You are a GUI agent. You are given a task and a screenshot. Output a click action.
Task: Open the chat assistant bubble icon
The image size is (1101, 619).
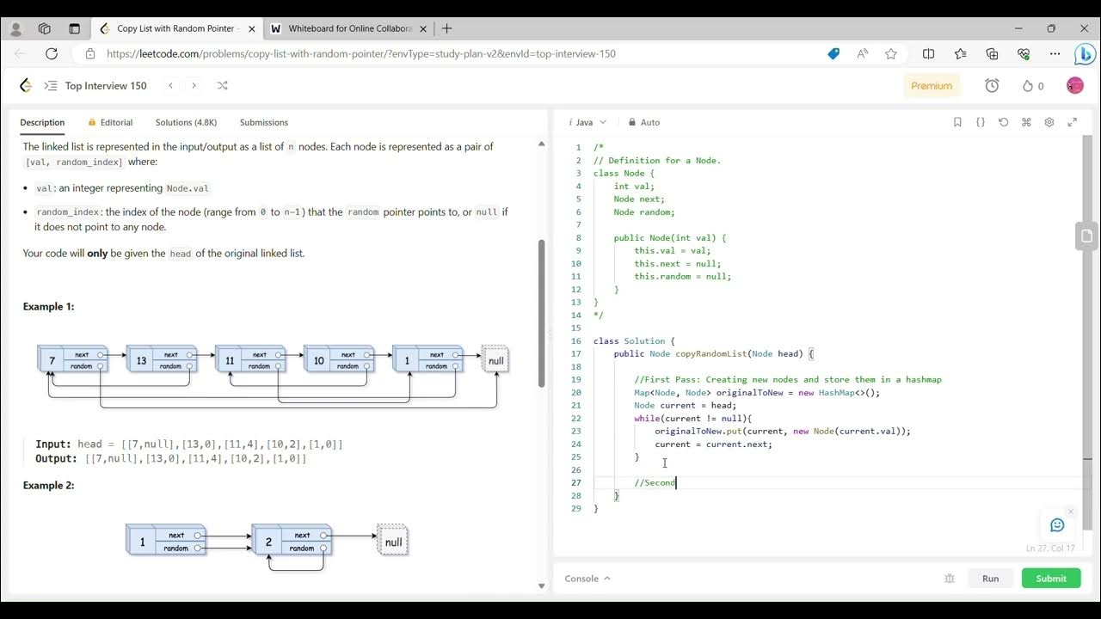click(1057, 525)
